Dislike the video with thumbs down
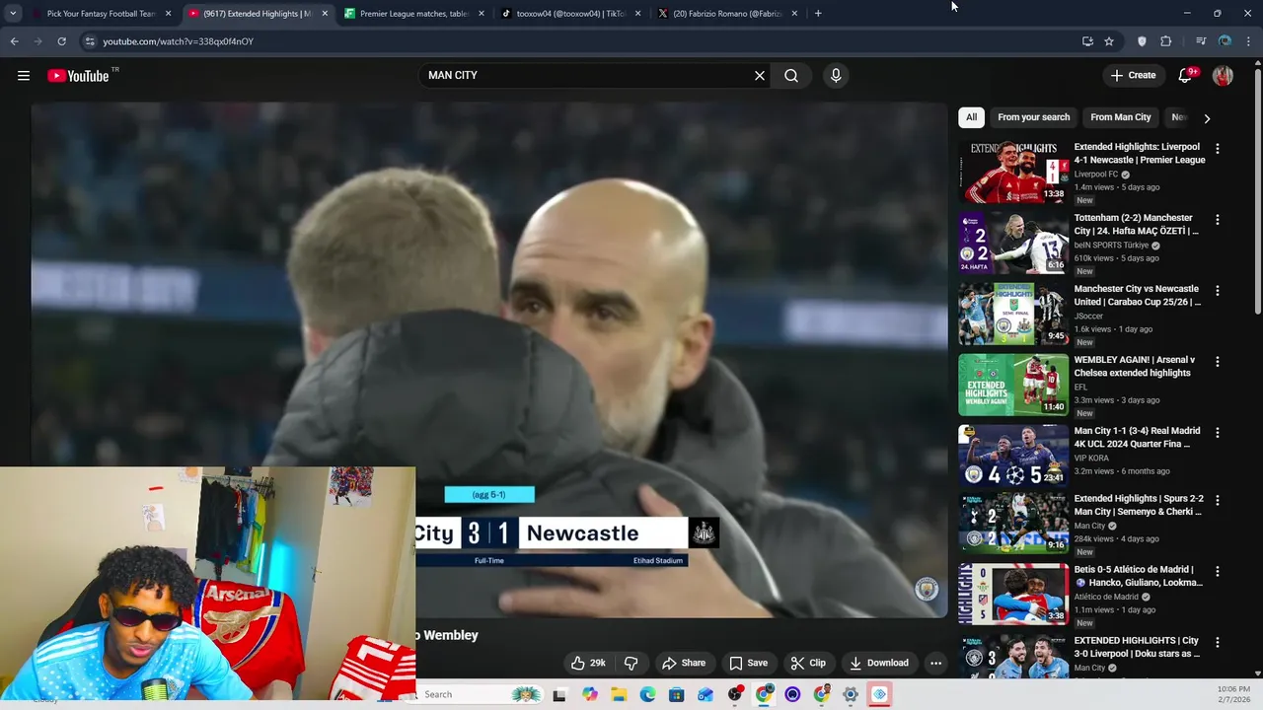 [x=631, y=663]
